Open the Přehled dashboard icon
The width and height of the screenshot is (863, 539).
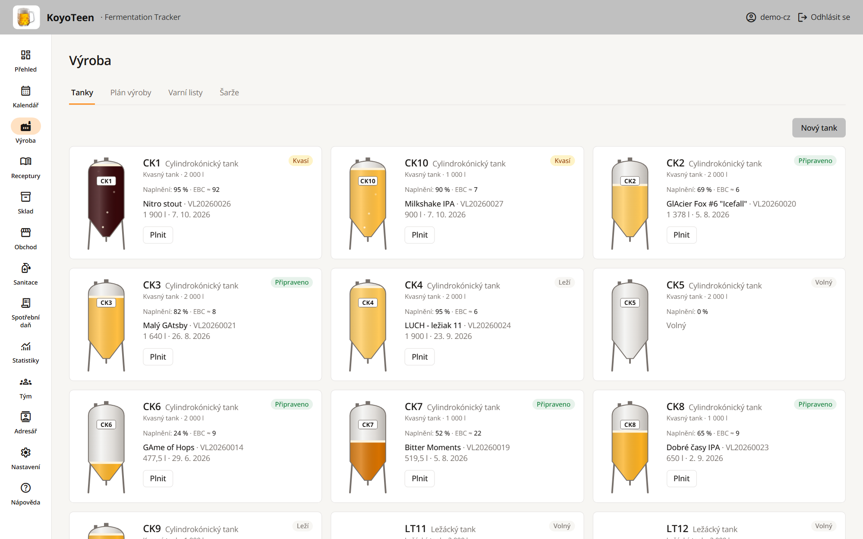pyautogui.click(x=25, y=55)
